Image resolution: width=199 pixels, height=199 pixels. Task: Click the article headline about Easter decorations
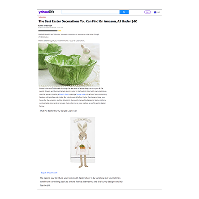click(x=88, y=22)
